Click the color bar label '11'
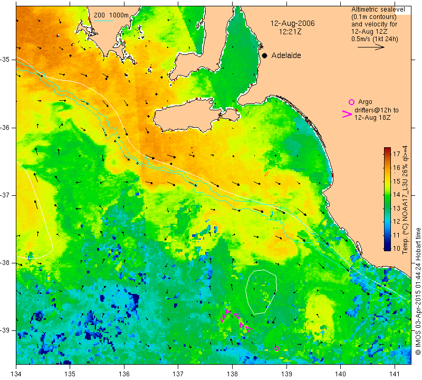 [397, 235]
